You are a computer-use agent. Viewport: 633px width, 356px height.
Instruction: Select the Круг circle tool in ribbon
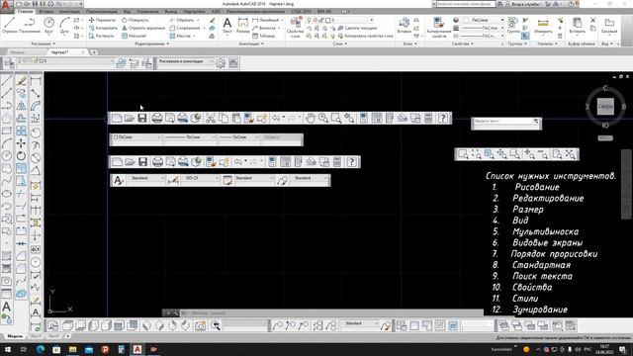coord(48,25)
